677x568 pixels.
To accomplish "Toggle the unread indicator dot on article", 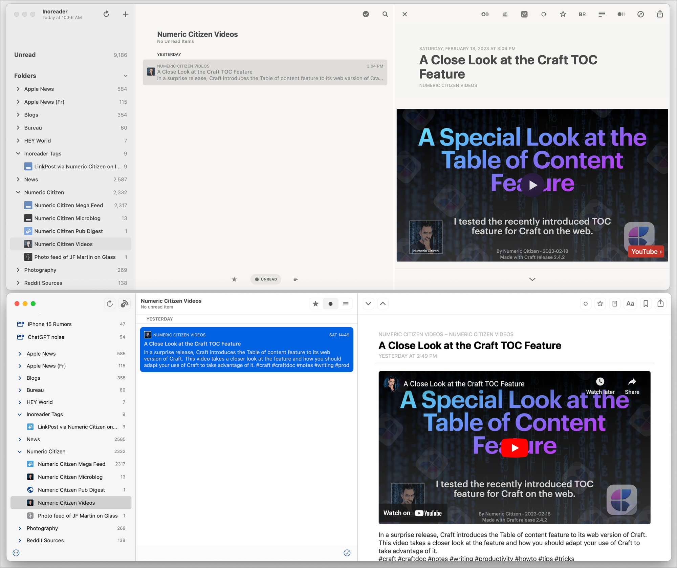I will 331,304.
